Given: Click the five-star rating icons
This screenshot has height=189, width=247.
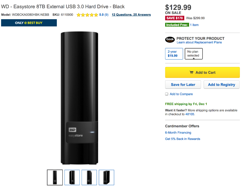Looking at the screenshot, I should (x=87, y=15).
